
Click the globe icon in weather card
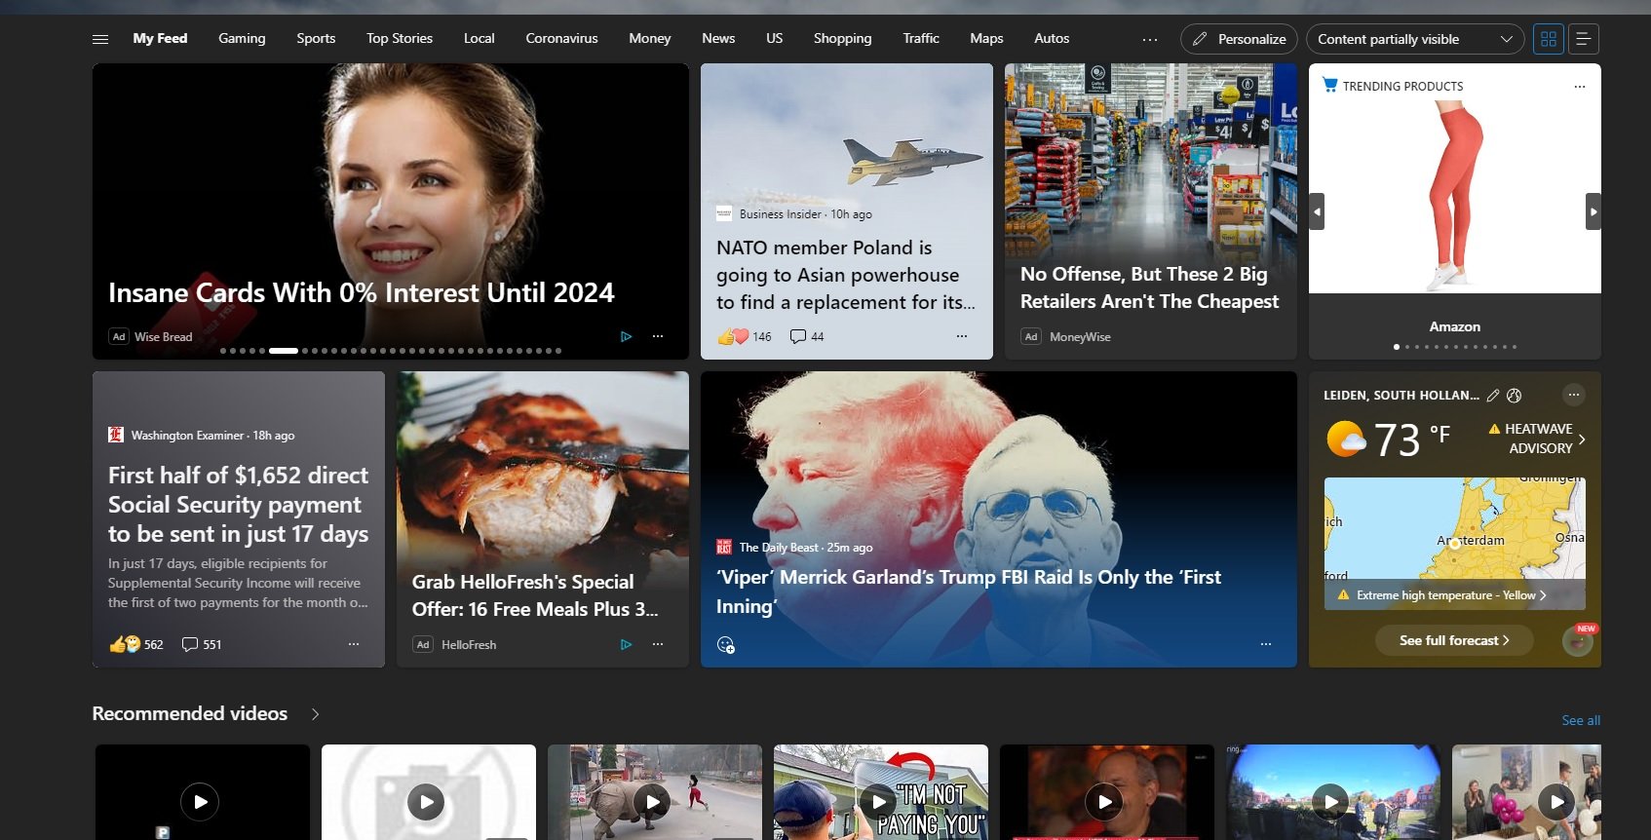[1514, 396]
